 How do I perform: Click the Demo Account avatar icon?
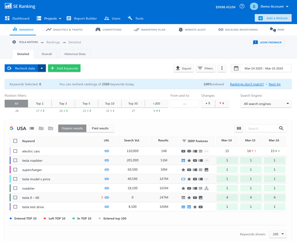point(254,7)
